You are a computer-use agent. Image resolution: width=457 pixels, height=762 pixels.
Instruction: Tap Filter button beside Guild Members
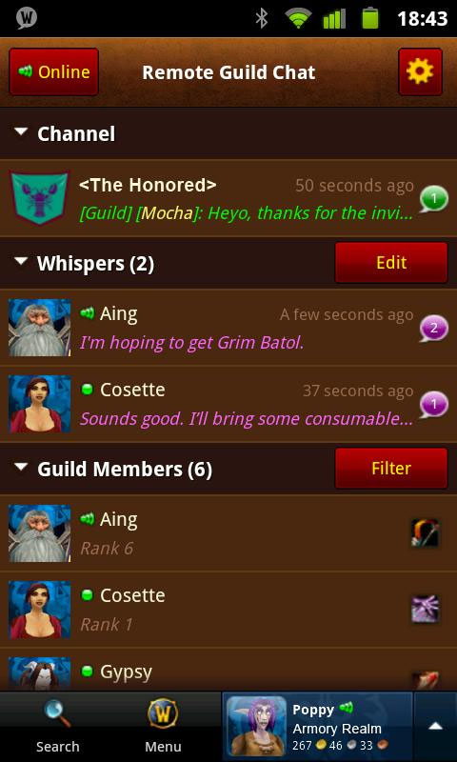coord(391,468)
